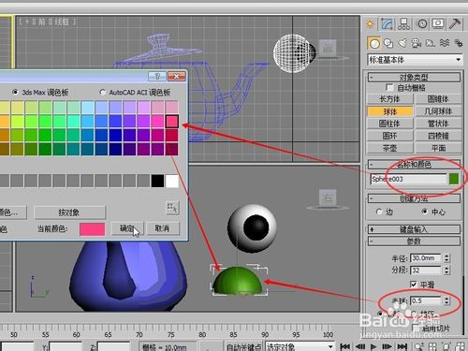The height and width of the screenshot is (351, 468).
Task: Select the 挤压 radio button
Action: tap(414, 314)
